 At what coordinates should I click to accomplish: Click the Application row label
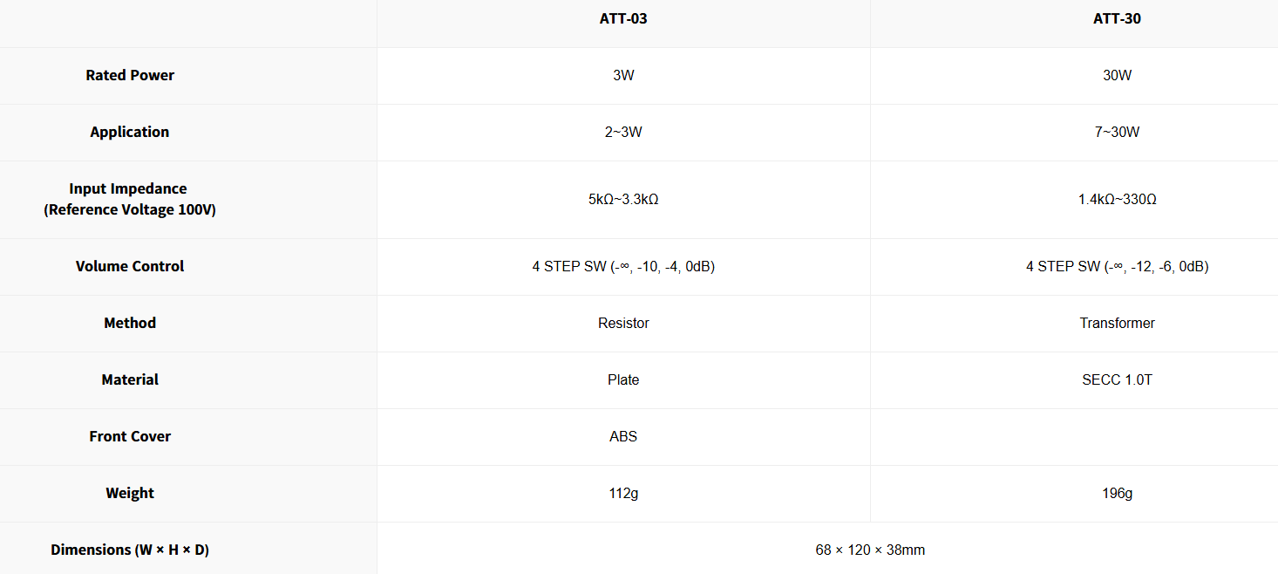click(x=130, y=132)
